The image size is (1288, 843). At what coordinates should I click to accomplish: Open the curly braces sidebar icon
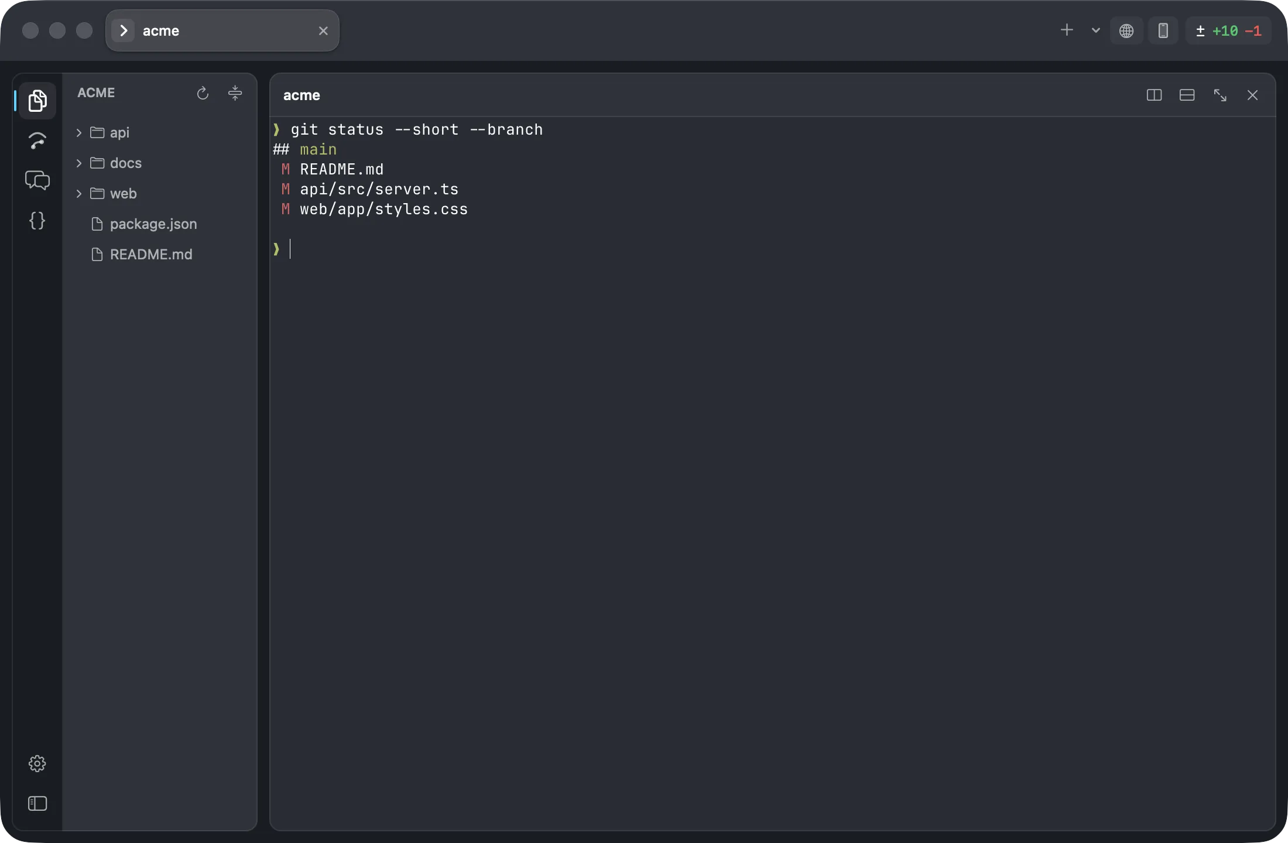pos(37,220)
